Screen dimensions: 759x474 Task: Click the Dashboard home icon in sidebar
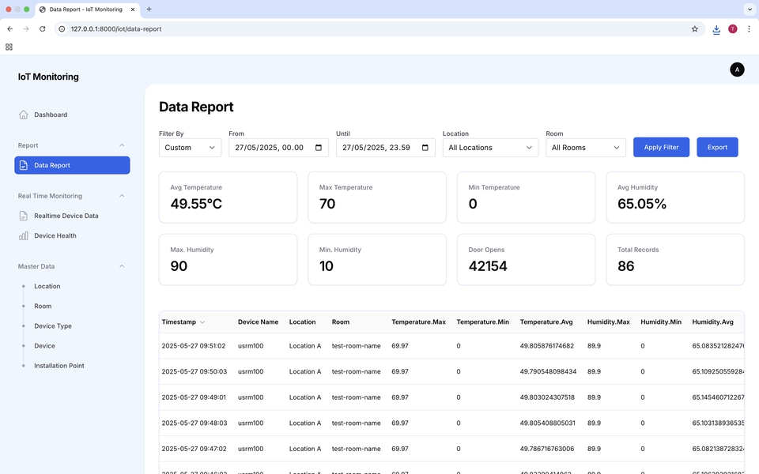[24, 115]
